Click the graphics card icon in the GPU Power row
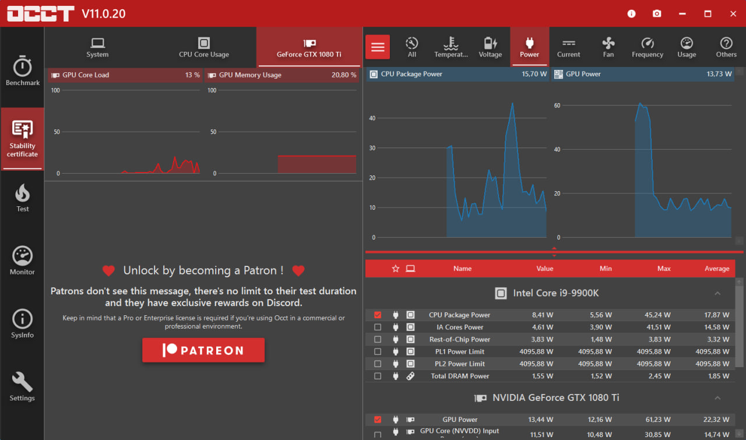746x440 pixels. (x=410, y=420)
